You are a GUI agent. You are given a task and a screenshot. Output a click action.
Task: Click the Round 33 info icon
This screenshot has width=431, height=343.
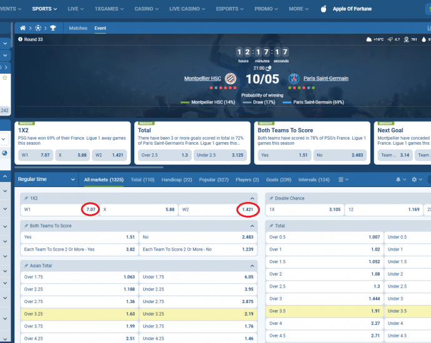(21, 39)
